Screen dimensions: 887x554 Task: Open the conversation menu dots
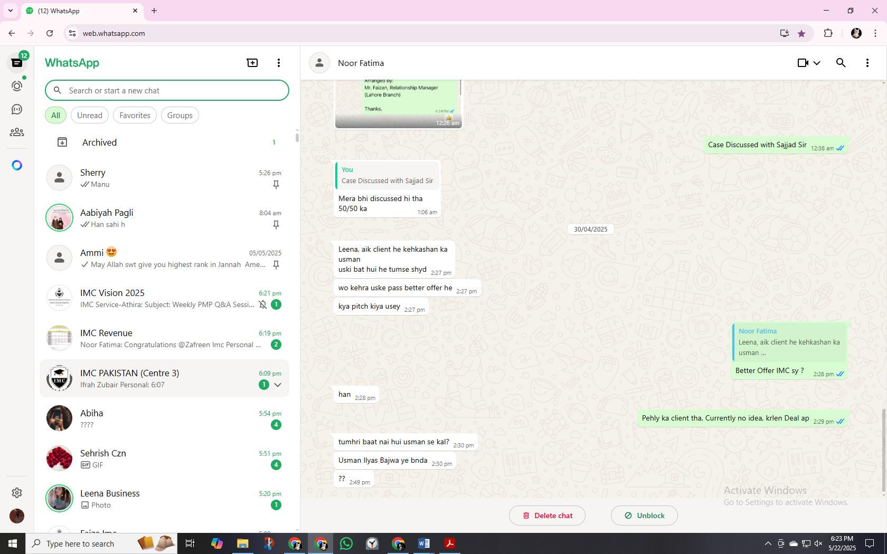(x=867, y=63)
